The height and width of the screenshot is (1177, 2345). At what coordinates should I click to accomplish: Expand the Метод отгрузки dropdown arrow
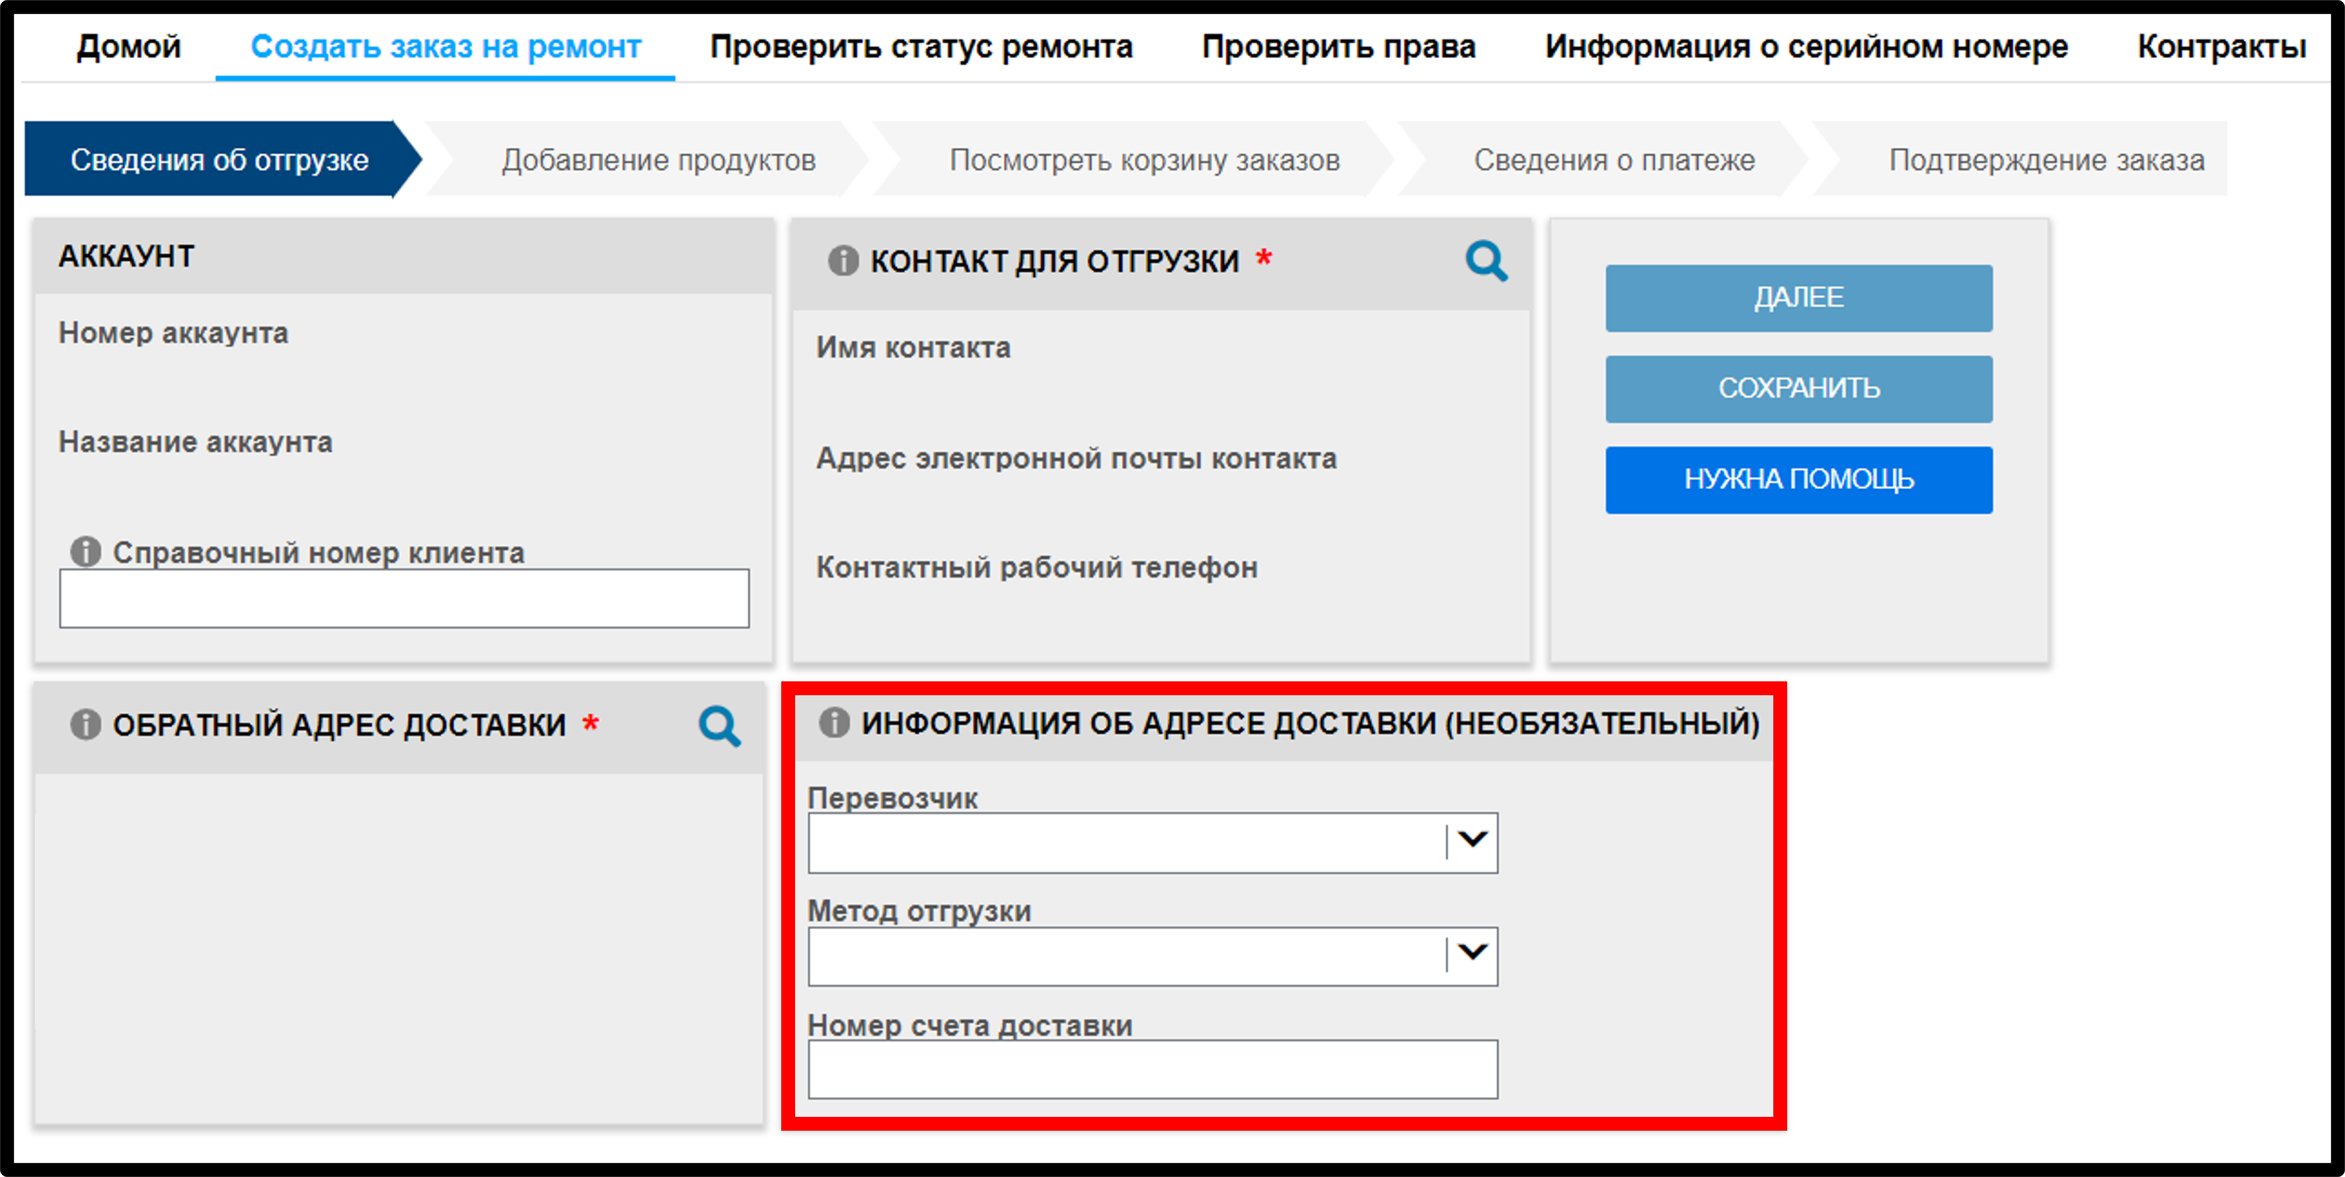1472,953
